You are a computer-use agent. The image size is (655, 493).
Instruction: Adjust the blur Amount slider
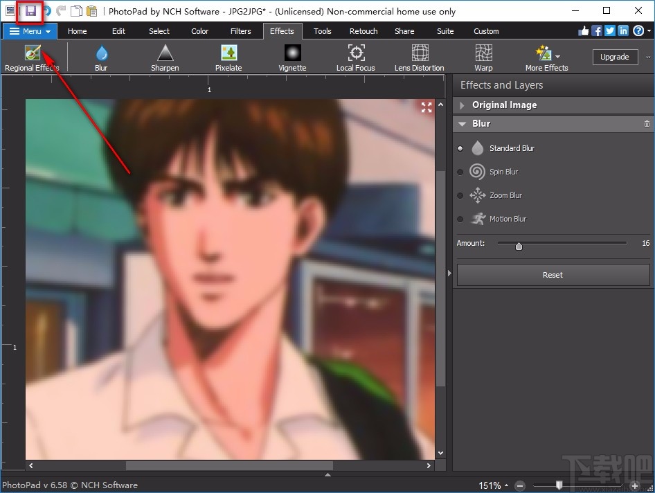(519, 245)
